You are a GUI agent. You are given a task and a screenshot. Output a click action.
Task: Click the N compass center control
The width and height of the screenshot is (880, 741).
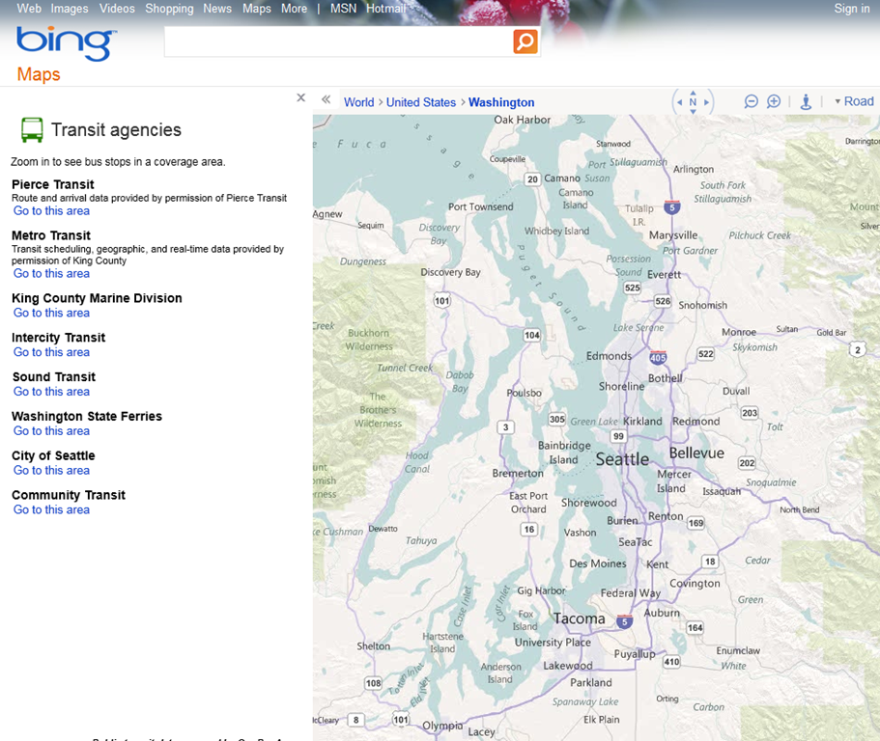click(x=694, y=102)
